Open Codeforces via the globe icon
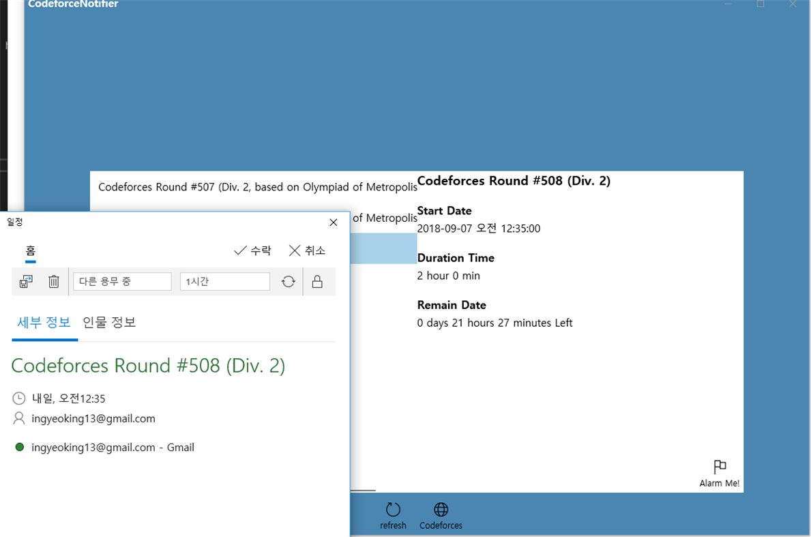The image size is (811, 537). [x=441, y=509]
